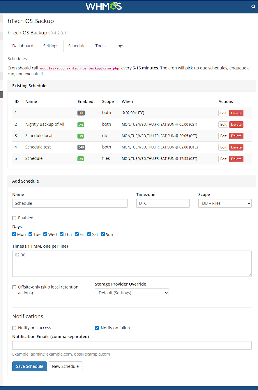Focus the Timezone text field
This screenshot has width=258, height=390.
162,203
